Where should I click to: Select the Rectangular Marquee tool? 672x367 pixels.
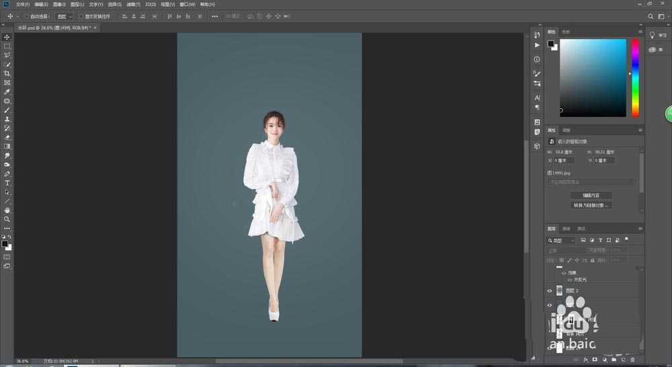[7, 46]
